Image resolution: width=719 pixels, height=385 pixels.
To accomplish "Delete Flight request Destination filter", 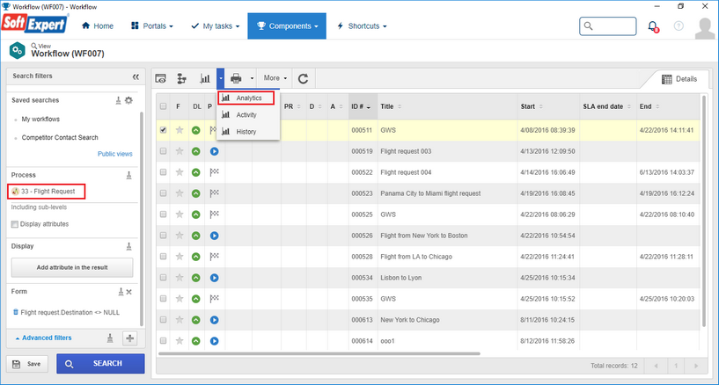I will pyautogui.click(x=16, y=312).
